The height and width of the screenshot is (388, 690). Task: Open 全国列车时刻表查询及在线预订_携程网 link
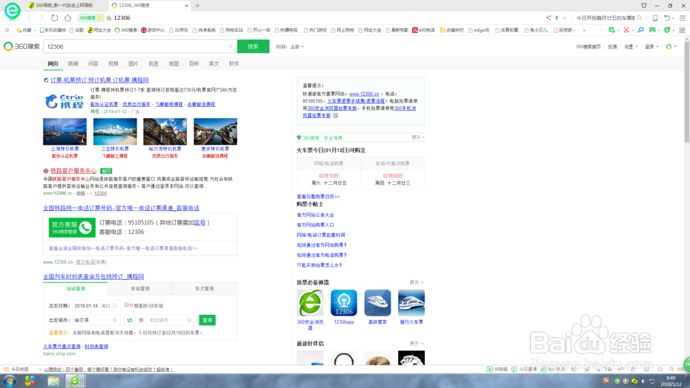pyautogui.click(x=93, y=276)
